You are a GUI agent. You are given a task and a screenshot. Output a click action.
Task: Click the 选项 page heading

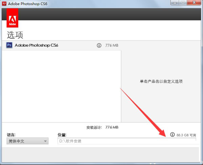tap(15, 35)
